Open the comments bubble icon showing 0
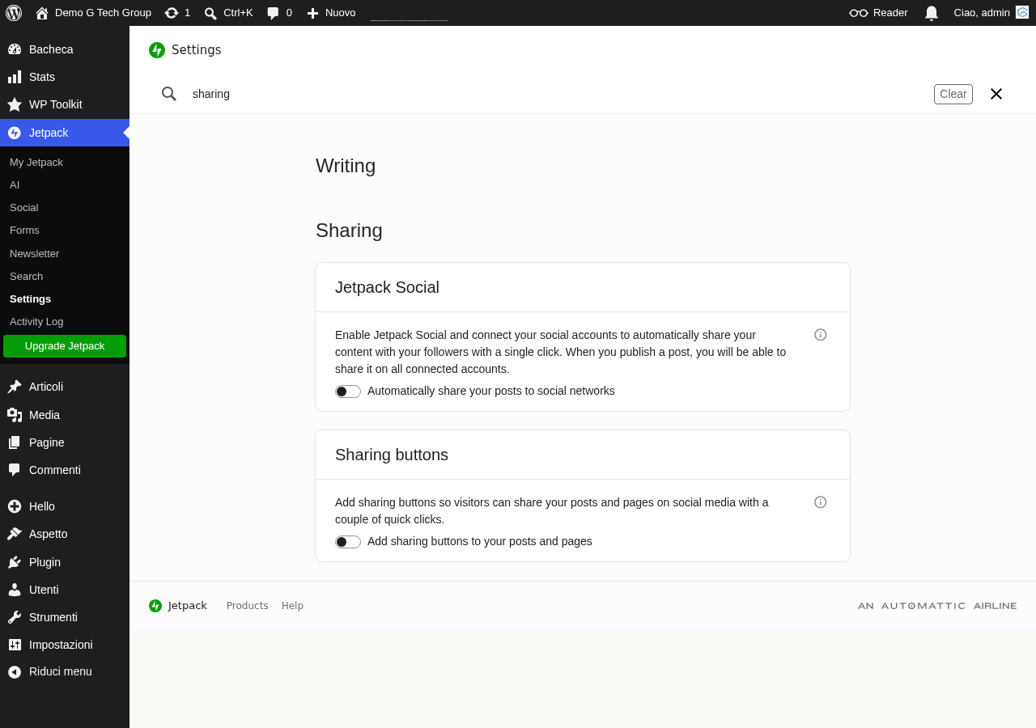Image resolution: width=1036 pixels, height=728 pixels. [x=274, y=13]
